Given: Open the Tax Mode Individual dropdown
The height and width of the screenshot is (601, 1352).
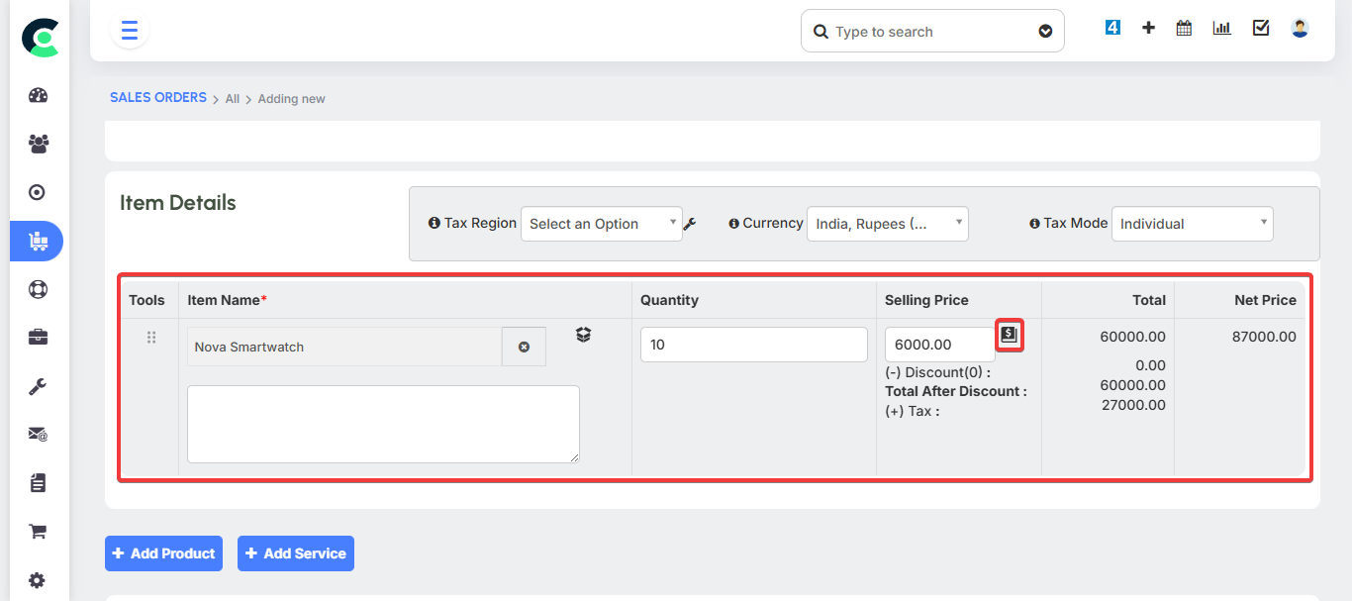Looking at the screenshot, I should coord(1192,223).
